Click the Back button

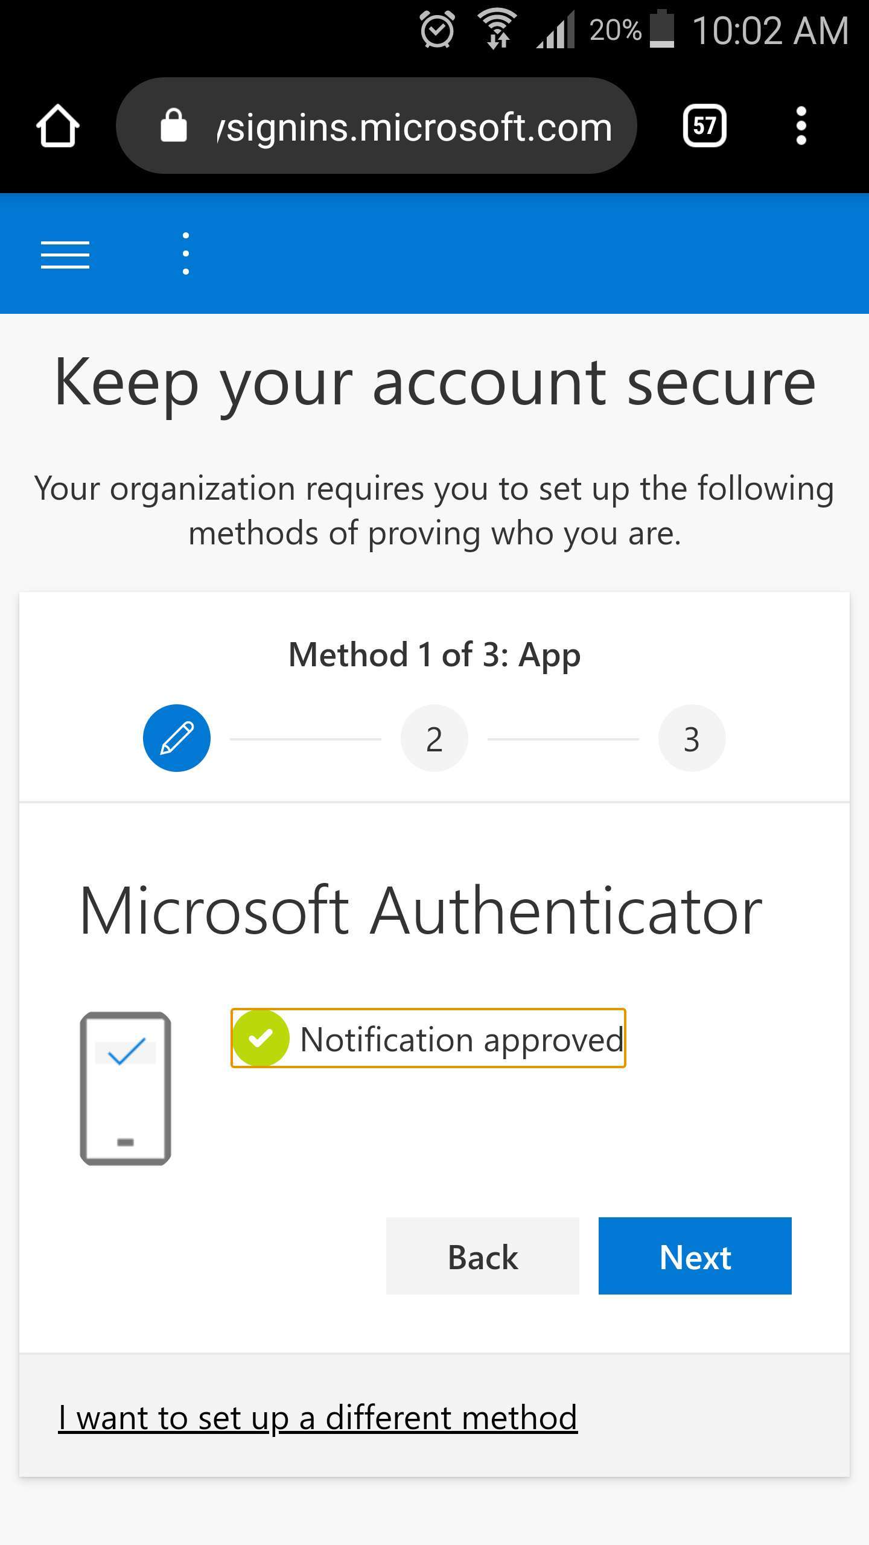click(x=483, y=1256)
